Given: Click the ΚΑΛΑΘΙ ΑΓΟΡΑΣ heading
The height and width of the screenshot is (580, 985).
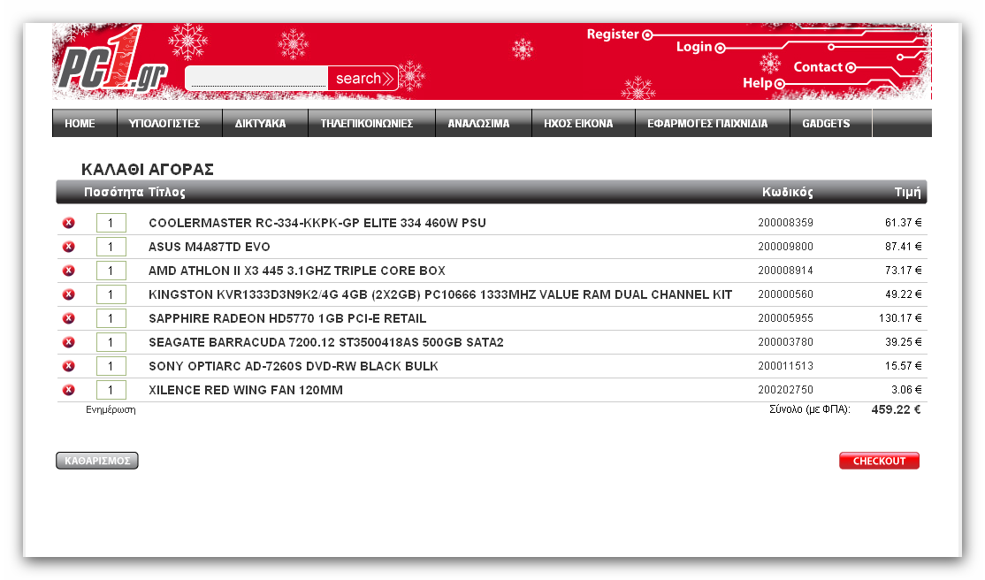Looking at the screenshot, I should pyautogui.click(x=148, y=170).
